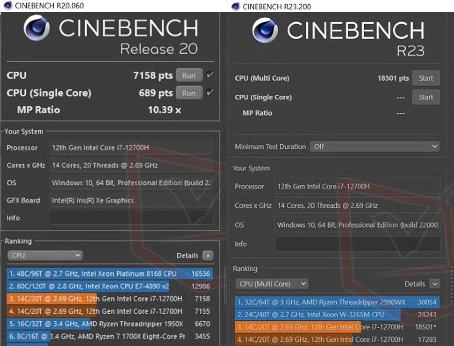Start the CPU (Multi Core) test in R23
Screen dimensions: 454x346
click(x=426, y=78)
